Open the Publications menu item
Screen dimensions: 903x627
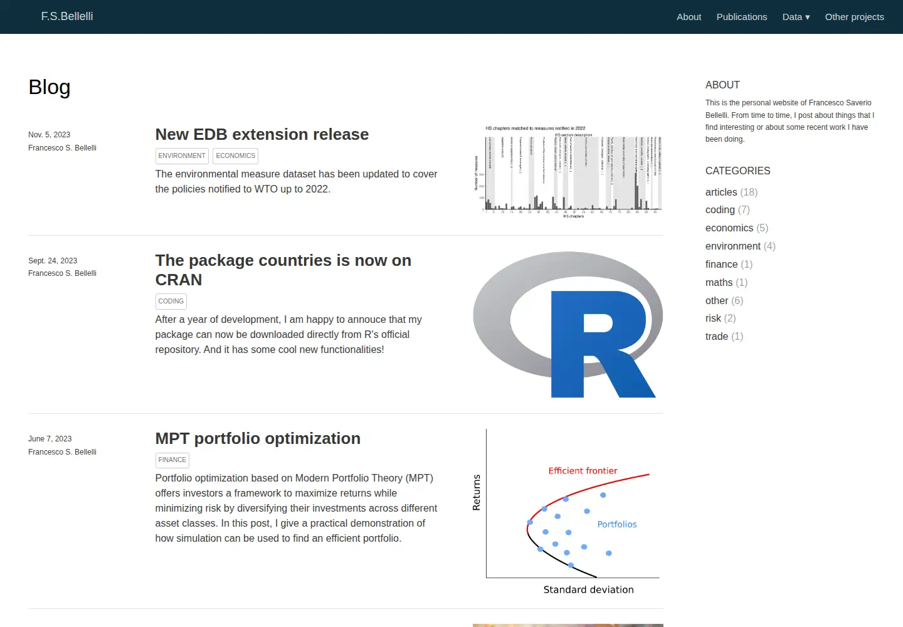[742, 17]
